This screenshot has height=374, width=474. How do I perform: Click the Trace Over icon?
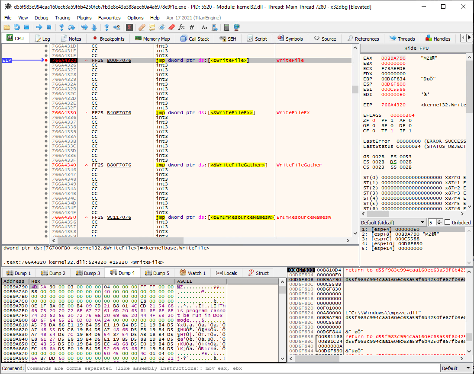[x=94, y=28]
